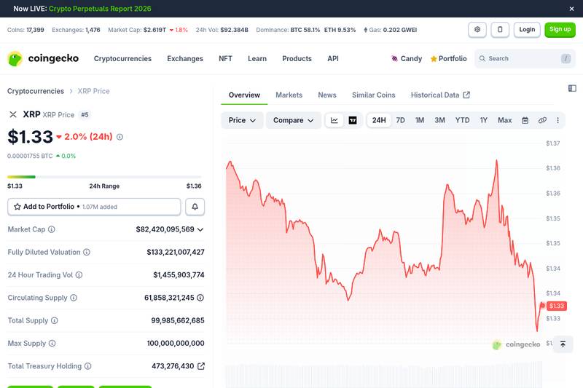Show Total Supply info tooltip
583x388 pixels.
(54, 320)
